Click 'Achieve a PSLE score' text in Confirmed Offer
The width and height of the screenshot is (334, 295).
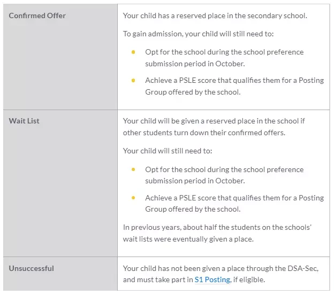(x=234, y=86)
